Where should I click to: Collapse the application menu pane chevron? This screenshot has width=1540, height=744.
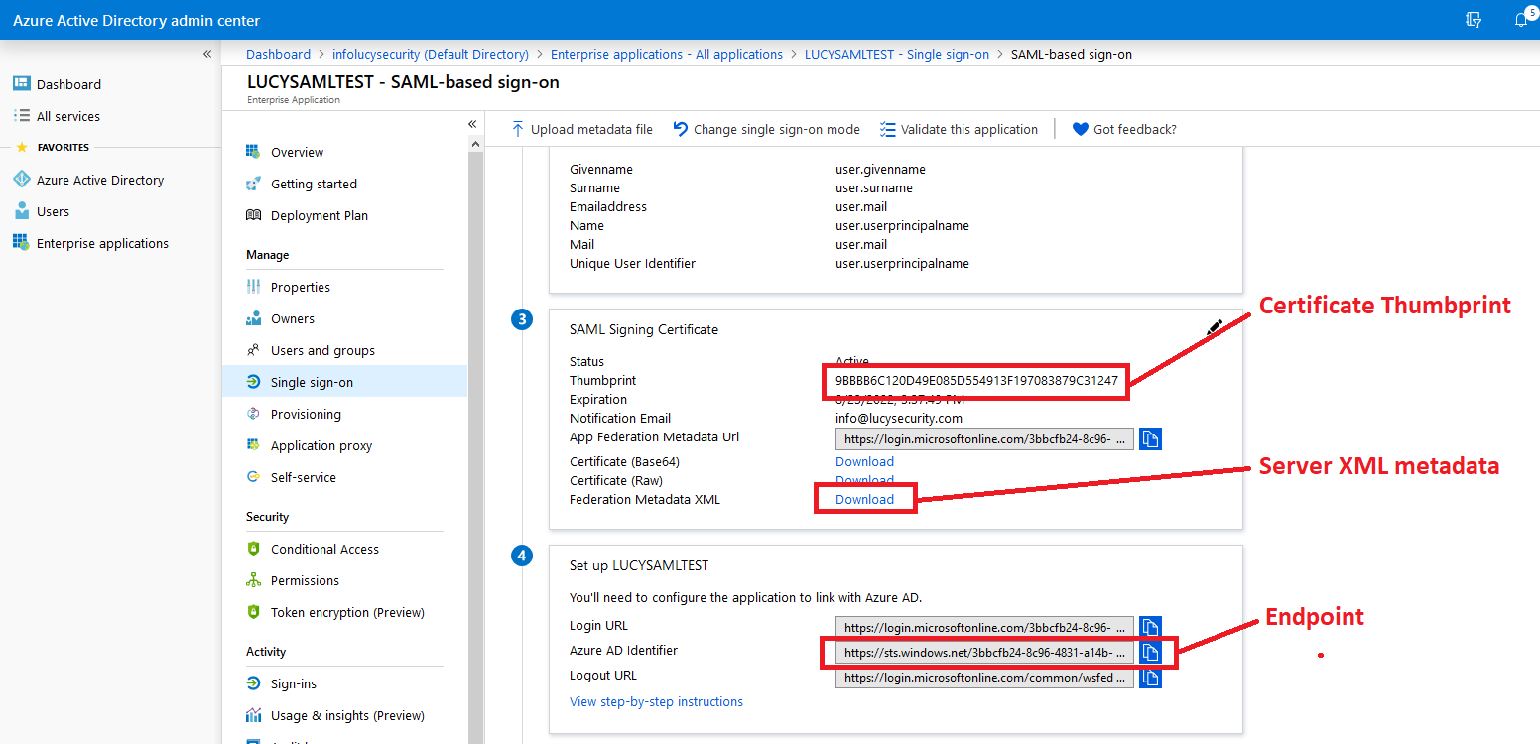tap(472, 124)
